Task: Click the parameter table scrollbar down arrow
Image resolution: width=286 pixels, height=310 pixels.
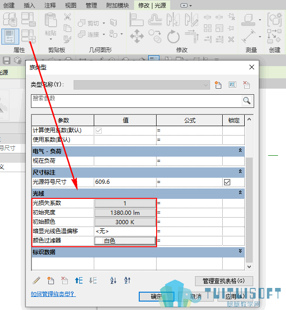Action: point(249,267)
